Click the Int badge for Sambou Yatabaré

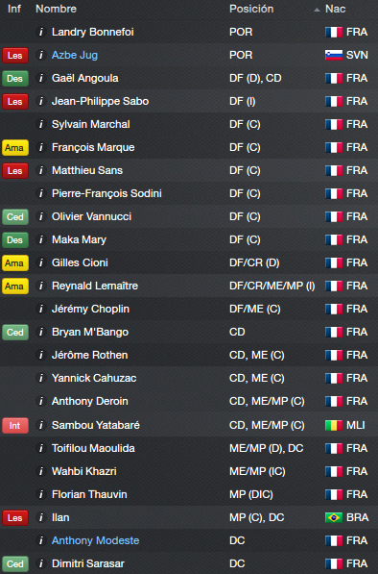coord(15,425)
